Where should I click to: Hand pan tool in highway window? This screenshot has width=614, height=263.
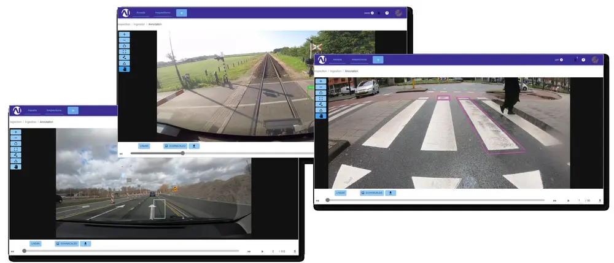tap(16, 167)
